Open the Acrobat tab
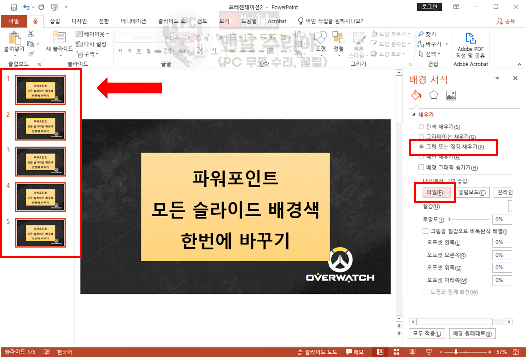Screen dimensions: 526x357 click(277, 21)
